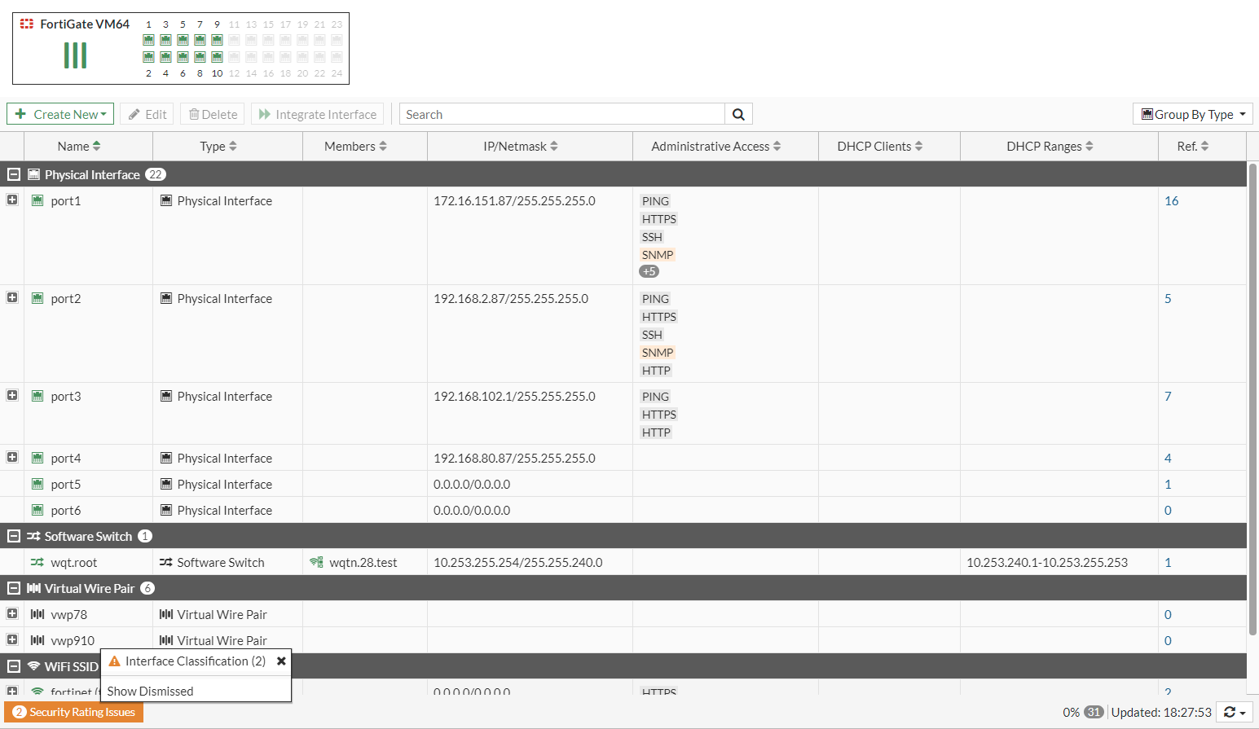The height and width of the screenshot is (729, 1259).
Task: Click the Integrate Interface button
Action: click(x=318, y=114)
